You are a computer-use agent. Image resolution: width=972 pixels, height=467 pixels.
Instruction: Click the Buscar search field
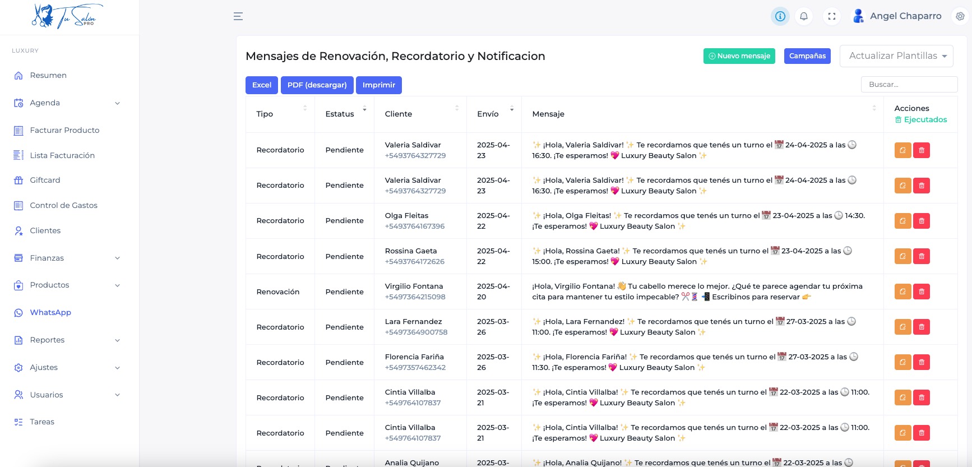909,85
